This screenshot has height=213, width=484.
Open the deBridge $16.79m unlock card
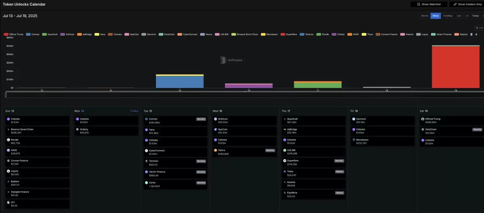click(314, 131)
